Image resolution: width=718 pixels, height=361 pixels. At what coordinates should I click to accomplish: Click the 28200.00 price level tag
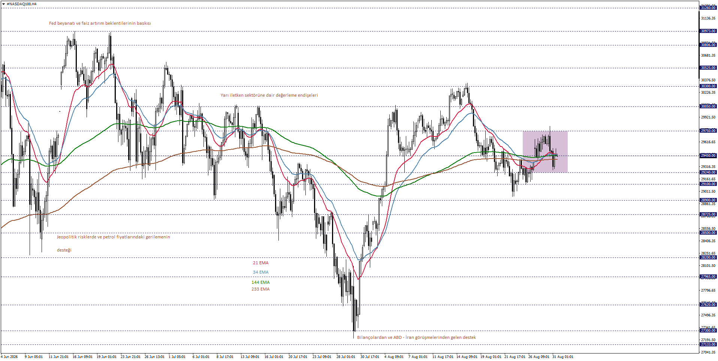click(x=708, y=258)
